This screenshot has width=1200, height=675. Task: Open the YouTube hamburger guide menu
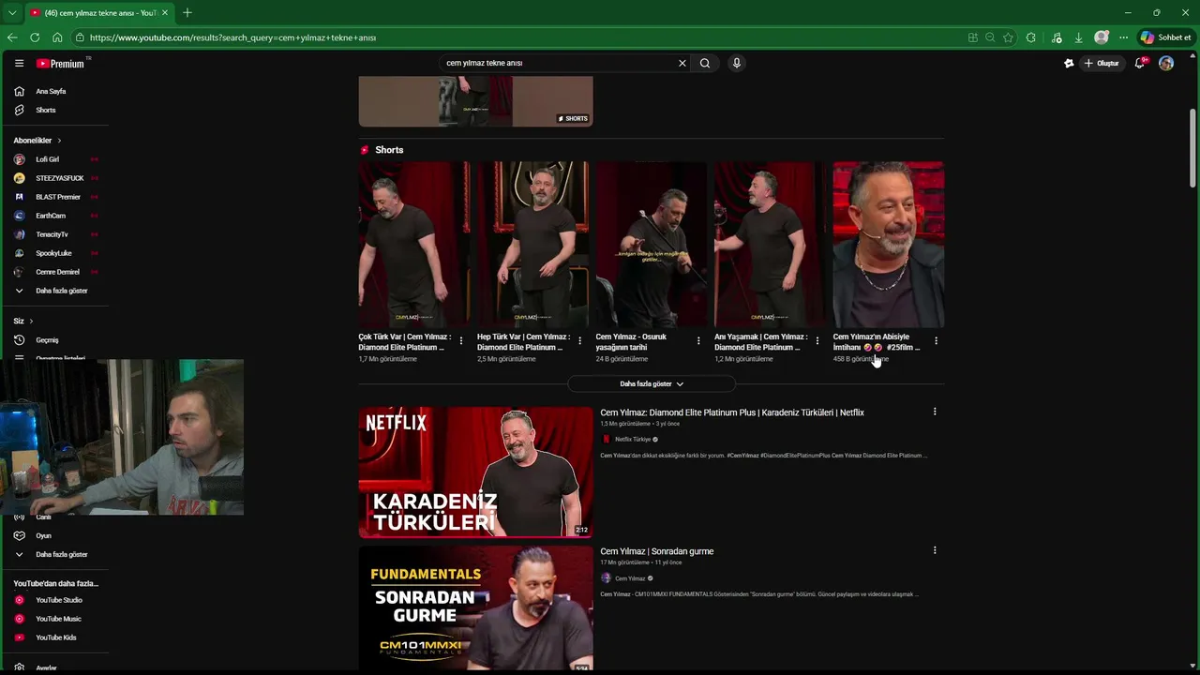[x=19, y=63]
